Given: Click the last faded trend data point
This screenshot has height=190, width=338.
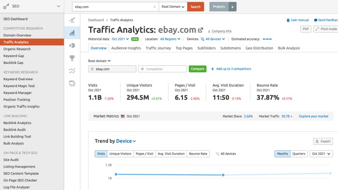Looking at the screenshot, I should click(330, 173).
